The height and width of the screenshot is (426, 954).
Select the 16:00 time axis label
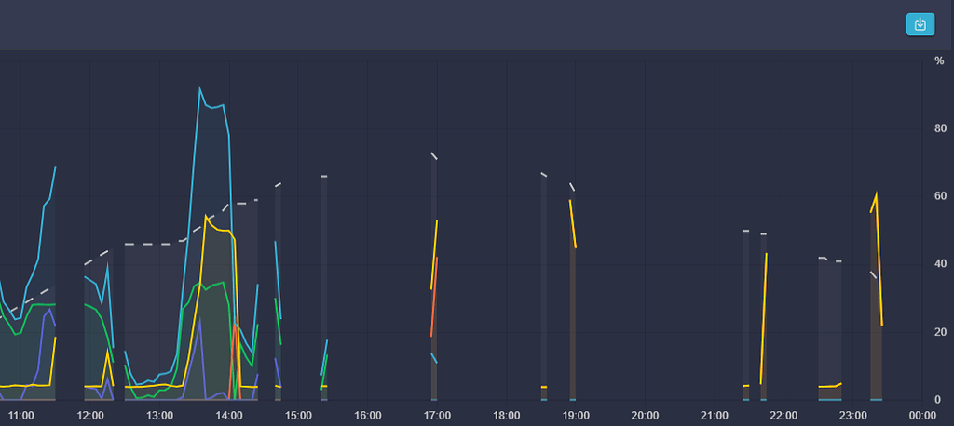[368, 415]
